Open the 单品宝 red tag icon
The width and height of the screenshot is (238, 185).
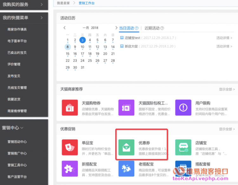coord(70,147)
